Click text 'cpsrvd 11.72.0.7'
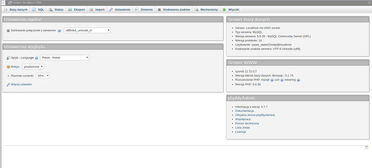The image size is (372, 168). [x=246, y=71]
